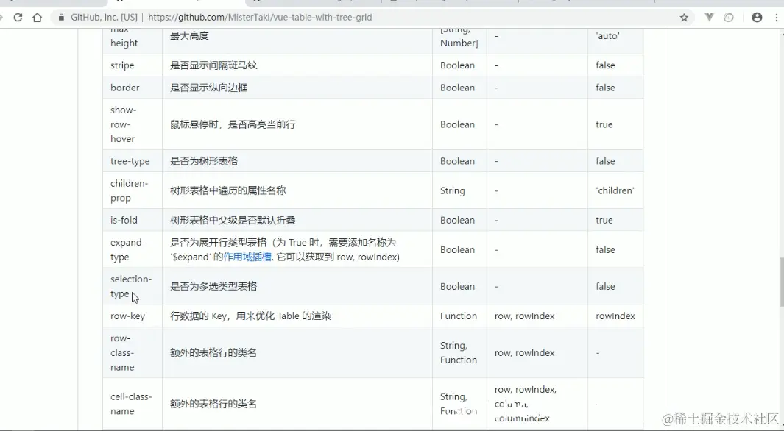Go to the browser home page icon
Viewport: 784px width, 431px height.
(37, 18)
